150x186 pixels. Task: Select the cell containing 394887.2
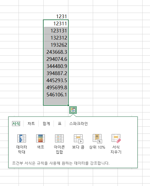pos(56,73)
